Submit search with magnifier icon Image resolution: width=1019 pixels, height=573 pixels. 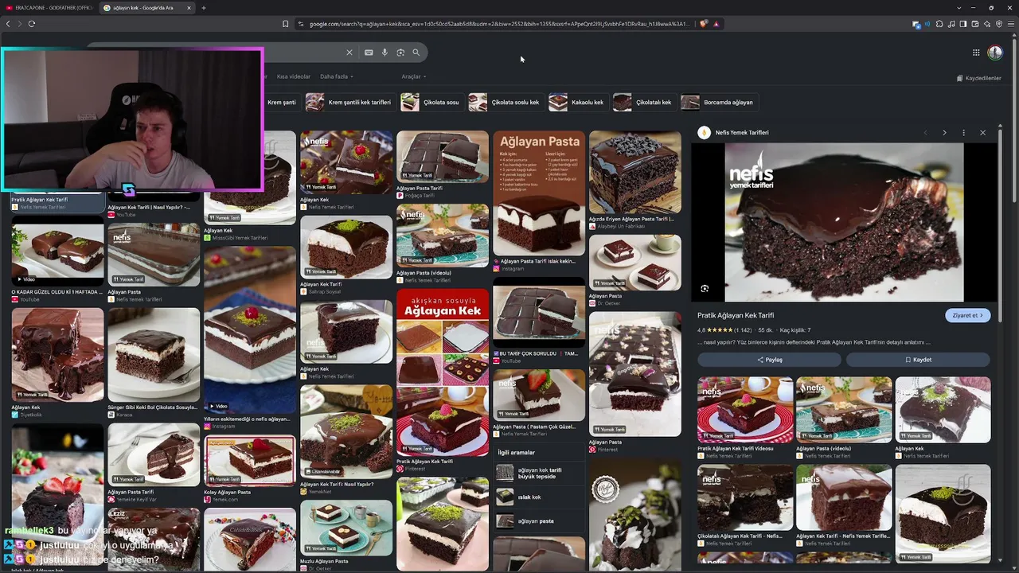click(x=416, y=53)
